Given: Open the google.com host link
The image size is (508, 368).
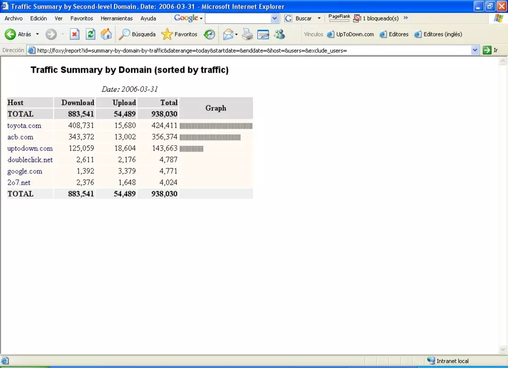Looking at the screenshot, I should 25,171.
